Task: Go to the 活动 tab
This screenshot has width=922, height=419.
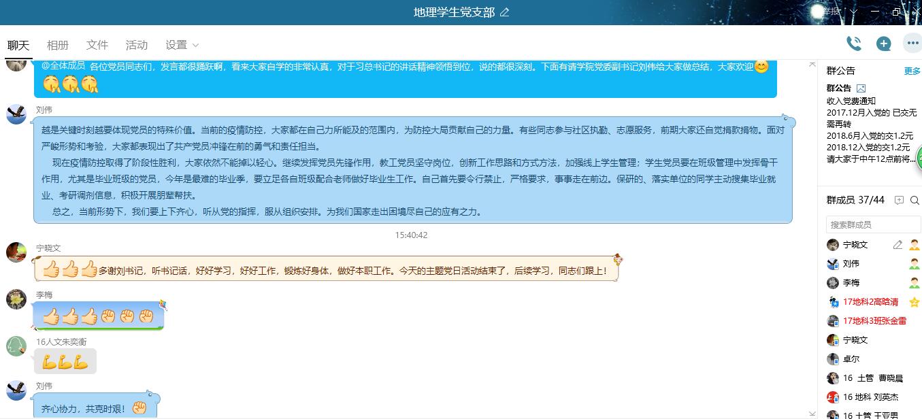Action: (137, 45)
